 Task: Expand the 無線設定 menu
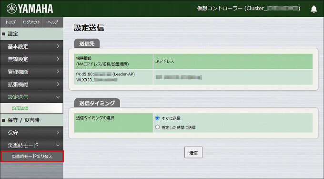(x=32, y=59)
